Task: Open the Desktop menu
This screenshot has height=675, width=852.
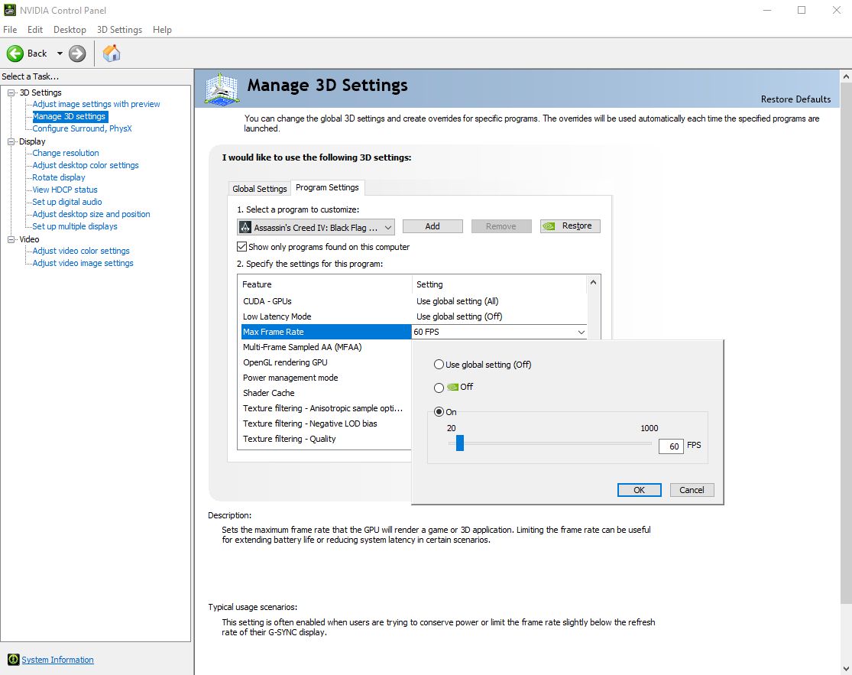Action: pyautogui.click(x=70, y=29)
